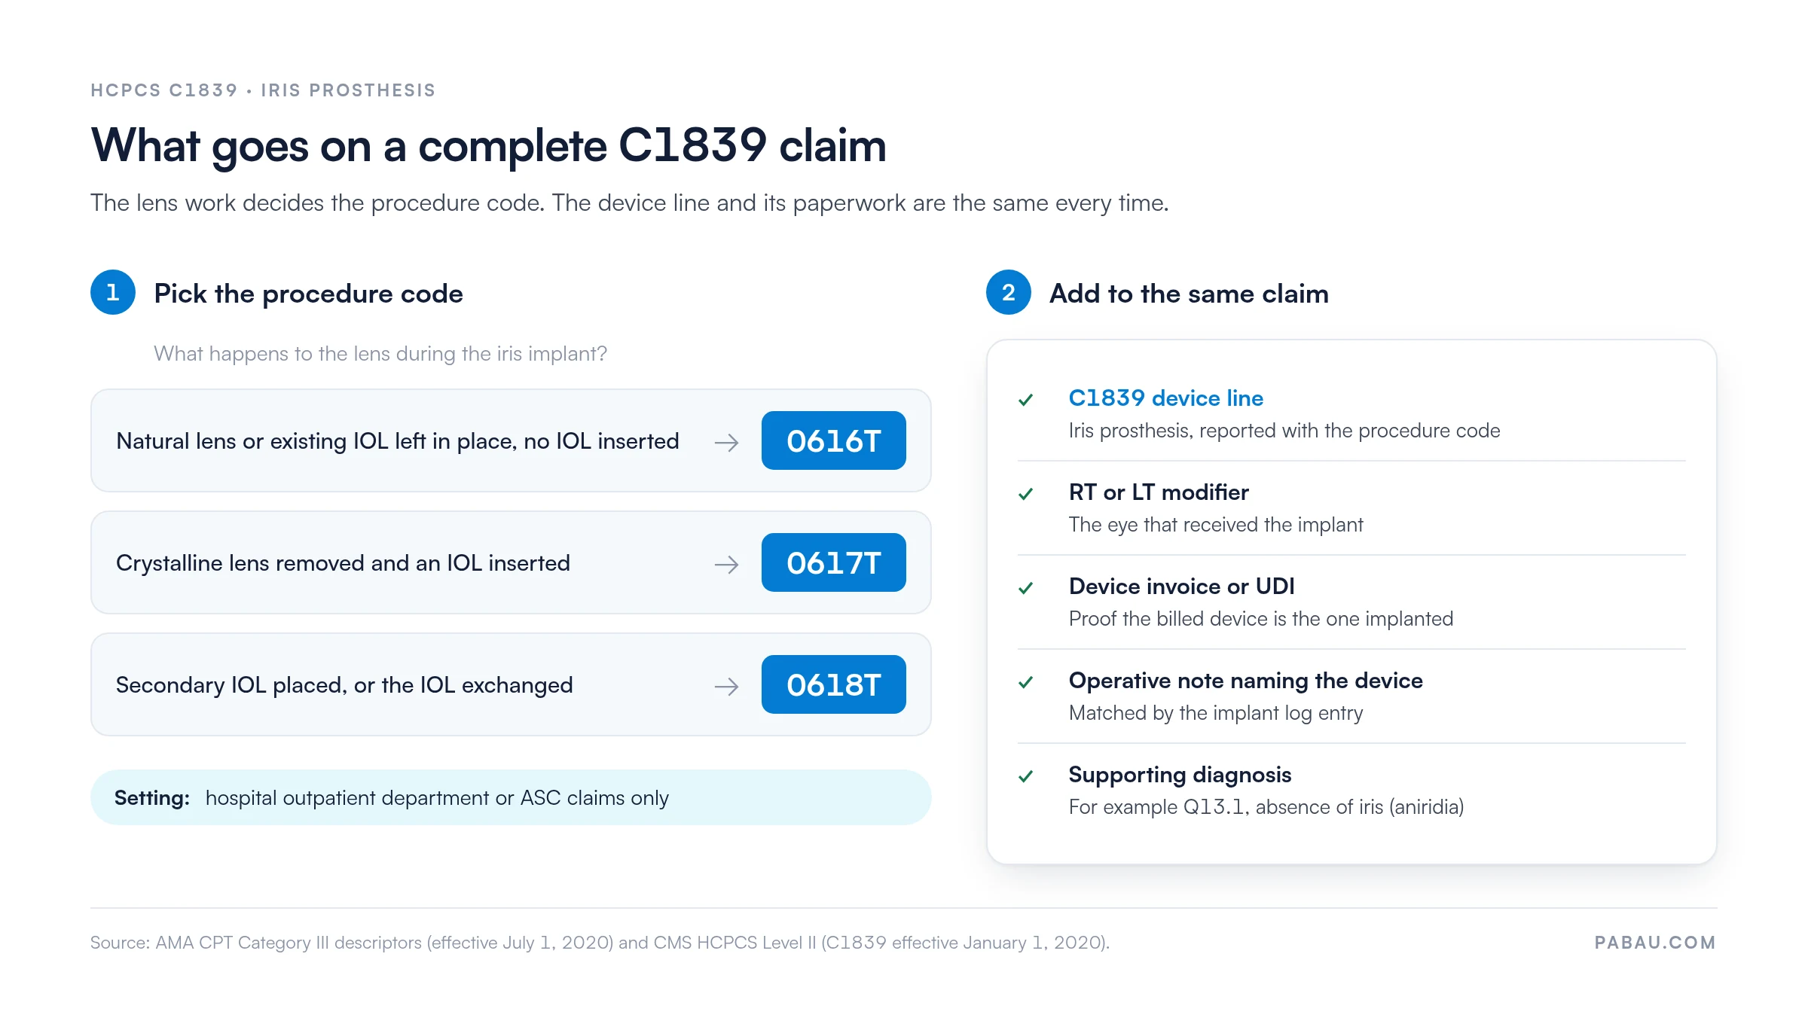Click the PABAU.COM footer text
This screenshot has height=1033, width=1808.
[x=1655, y=943]
